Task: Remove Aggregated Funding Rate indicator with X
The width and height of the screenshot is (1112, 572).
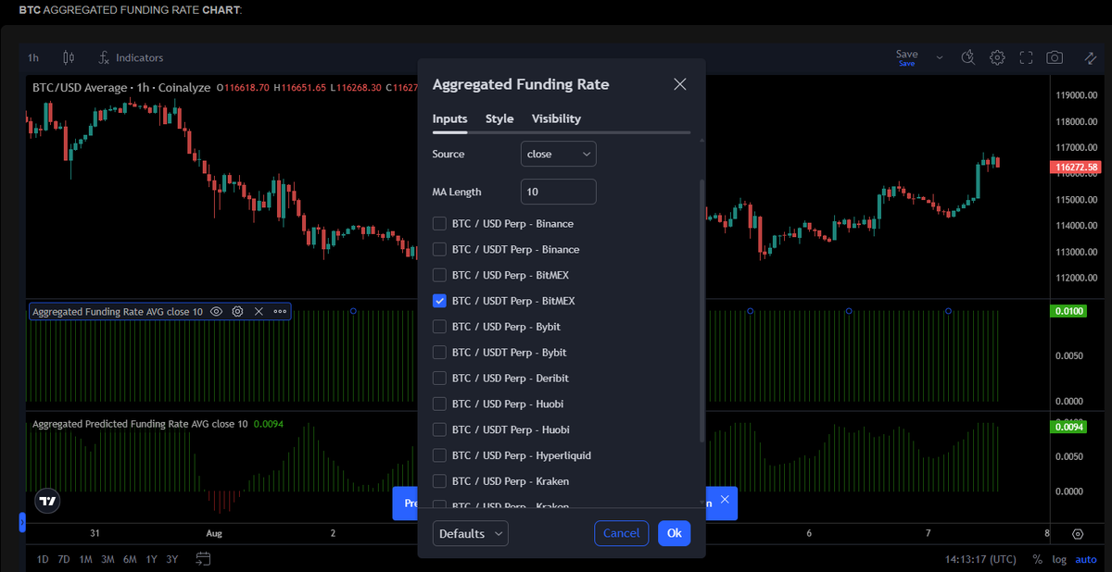Action: pos(259,312)
